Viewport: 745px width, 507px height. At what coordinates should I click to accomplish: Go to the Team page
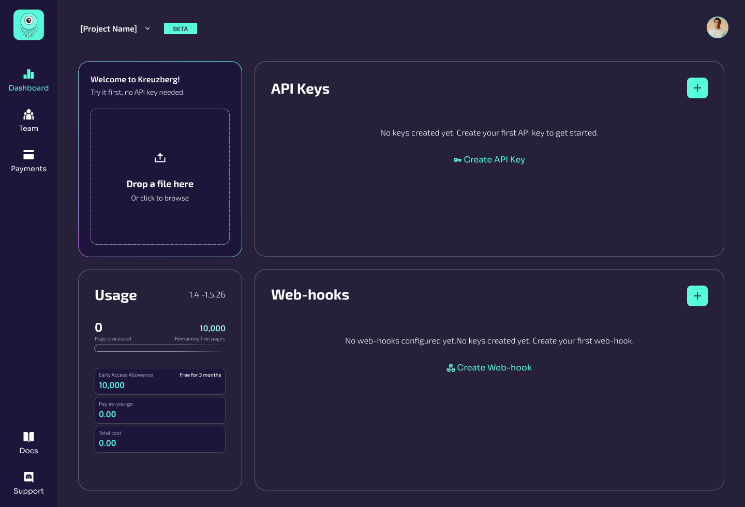pos(28,121)
